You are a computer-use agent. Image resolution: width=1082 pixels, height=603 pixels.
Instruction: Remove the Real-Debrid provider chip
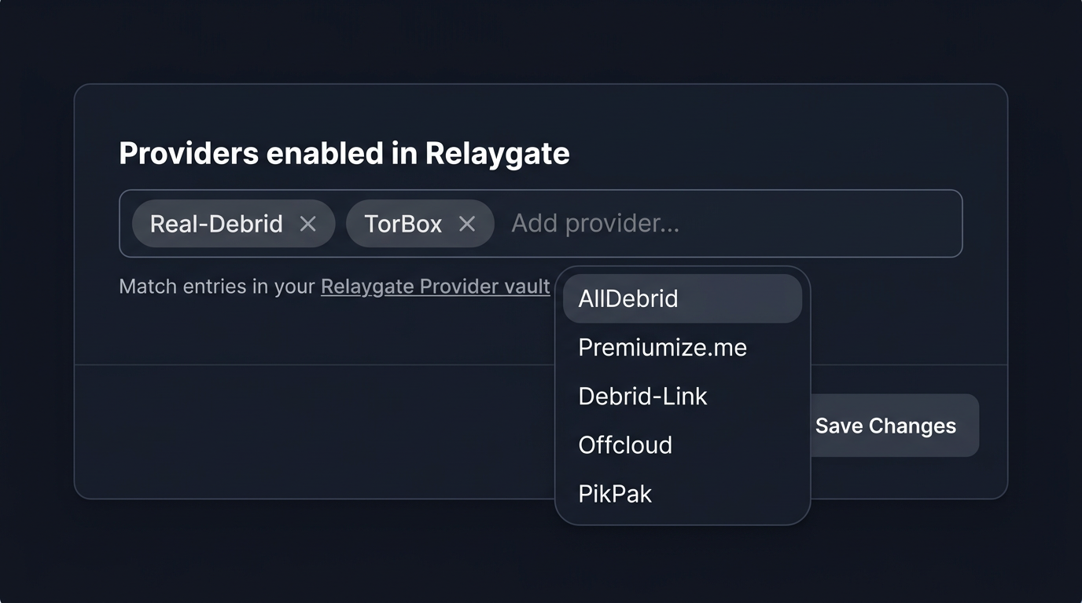[x=308, y=224]
